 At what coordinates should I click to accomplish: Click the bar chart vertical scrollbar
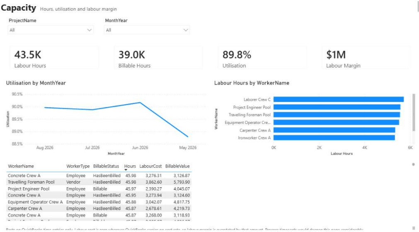pyautogui.click(x=414, y=112)
